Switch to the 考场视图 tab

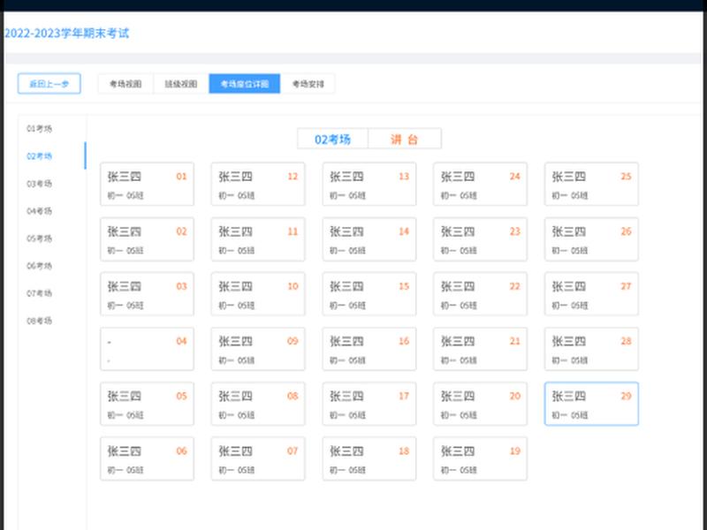tap(125, 84)
